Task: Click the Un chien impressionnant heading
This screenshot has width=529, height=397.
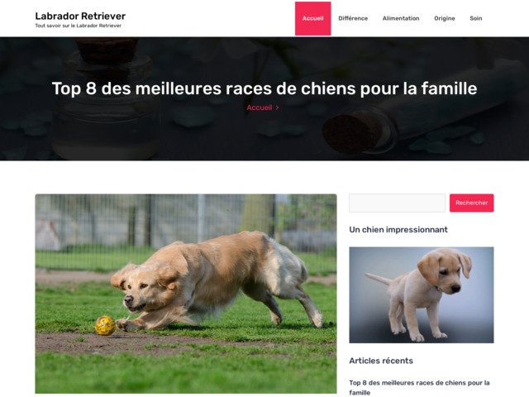Action: (398, 230)
